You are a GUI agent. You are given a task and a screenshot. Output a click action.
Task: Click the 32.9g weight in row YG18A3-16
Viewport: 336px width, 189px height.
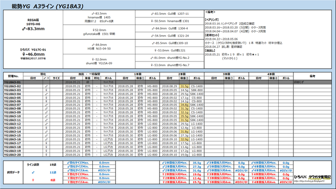tap(184, 140)
